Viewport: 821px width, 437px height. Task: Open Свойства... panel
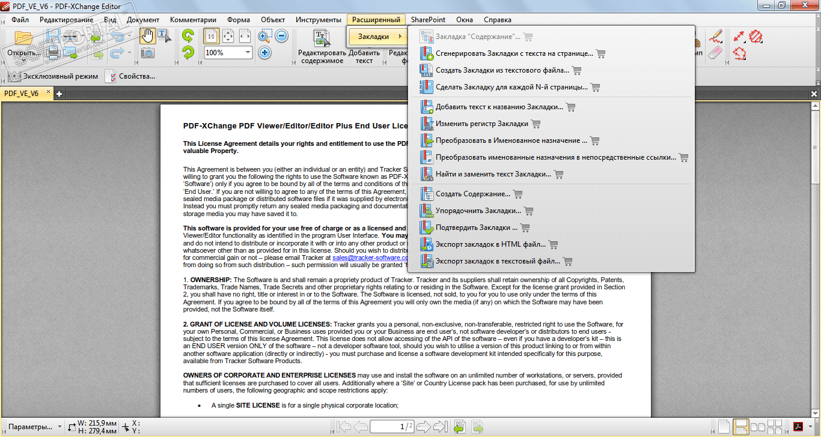tap(129, 76)
